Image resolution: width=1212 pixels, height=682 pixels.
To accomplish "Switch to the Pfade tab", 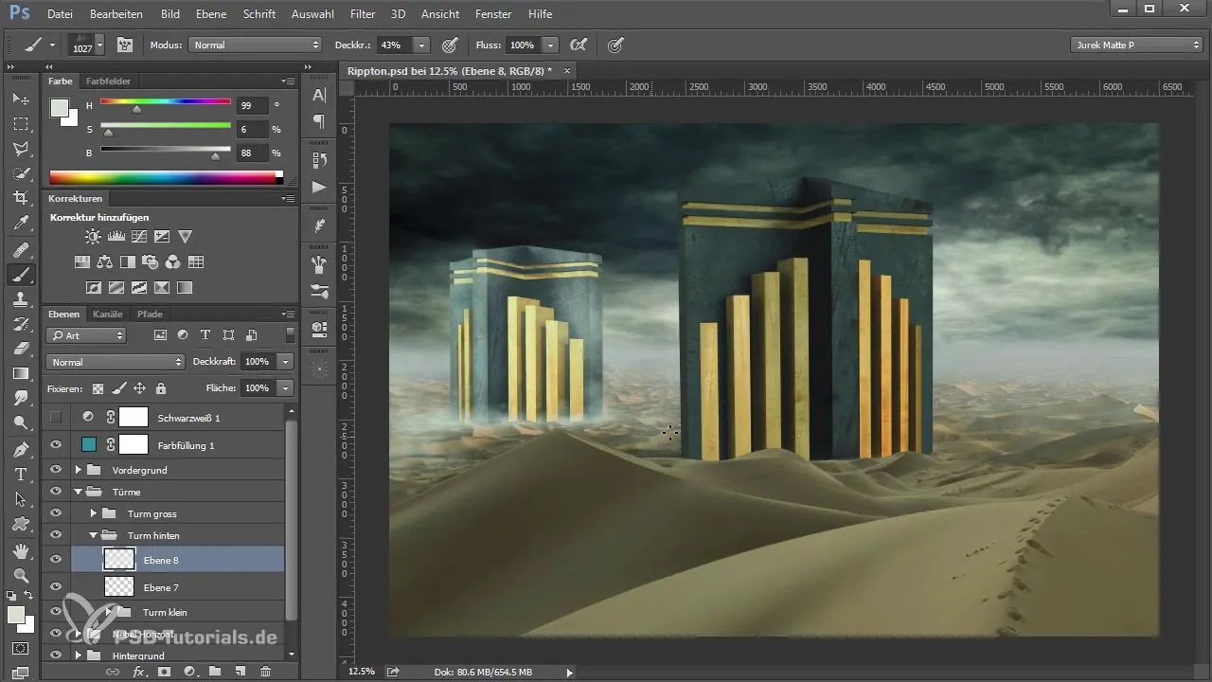I will pyautogui.click(x=150, y=314).
